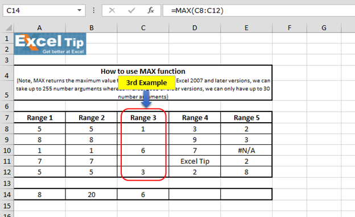This screenshot has height=217, width=355.
Task: Select row 14 header
Action: pyautogui.click(x=7, y=194)
